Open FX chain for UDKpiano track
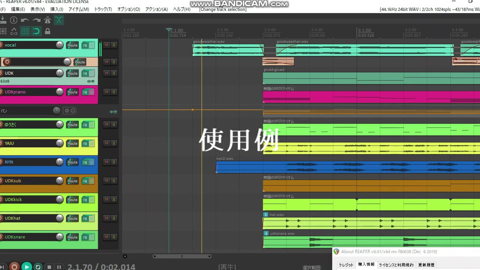 (85, 92)
